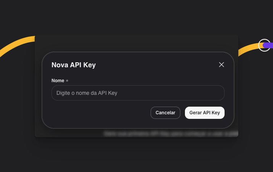Generate the key with the white button
Viewport: 273px width, 172px height.
pyautogui.click(x=205, y=113)
